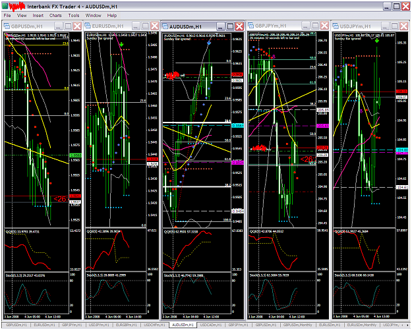Screen dimensions: 412x330
Task: Minimize the USDJPYm,H1 chart window
Action: tap(386, 26)
